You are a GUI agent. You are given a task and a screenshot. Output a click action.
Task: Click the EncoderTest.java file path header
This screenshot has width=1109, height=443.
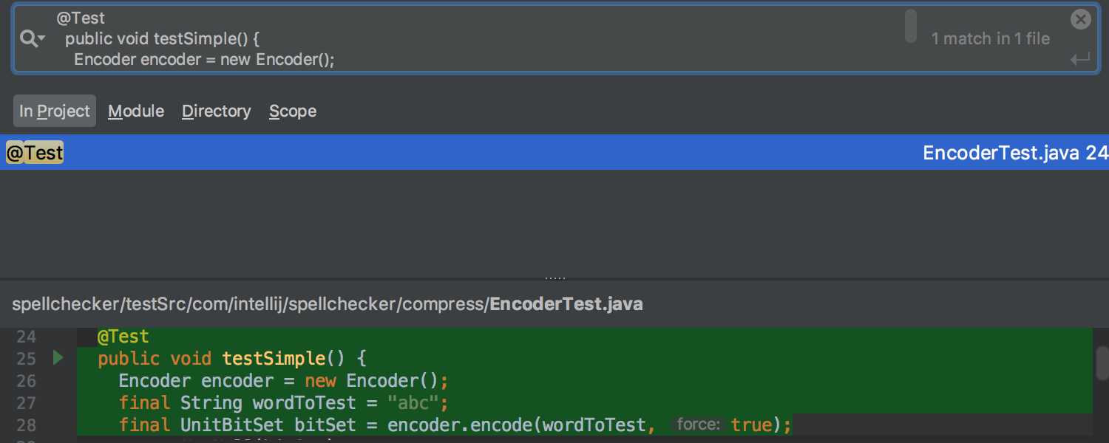pyautogui.click(x=328, y=303)
